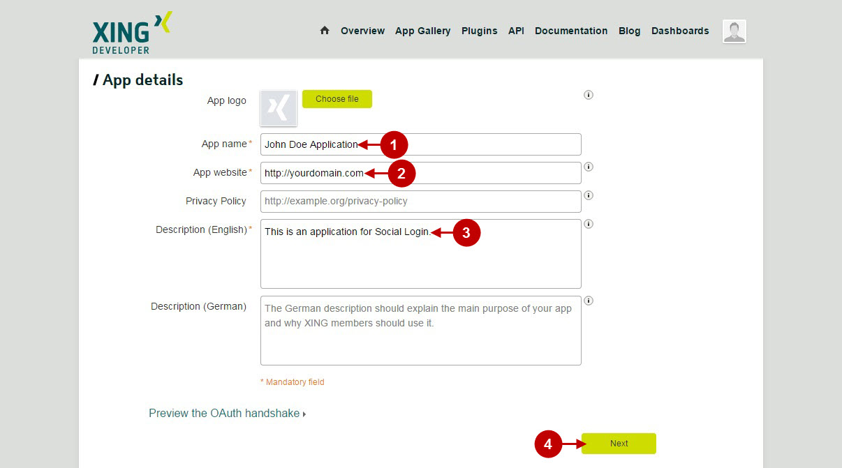The image size is (842, 468).
Task: Click the Choose file button
Action: click(x=337, y=99)
